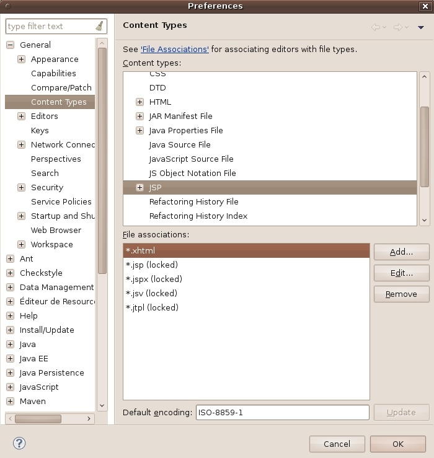Expand the JSP content type node
The height and width of the screenshot is (458, 434).
(x=139, y=188)
